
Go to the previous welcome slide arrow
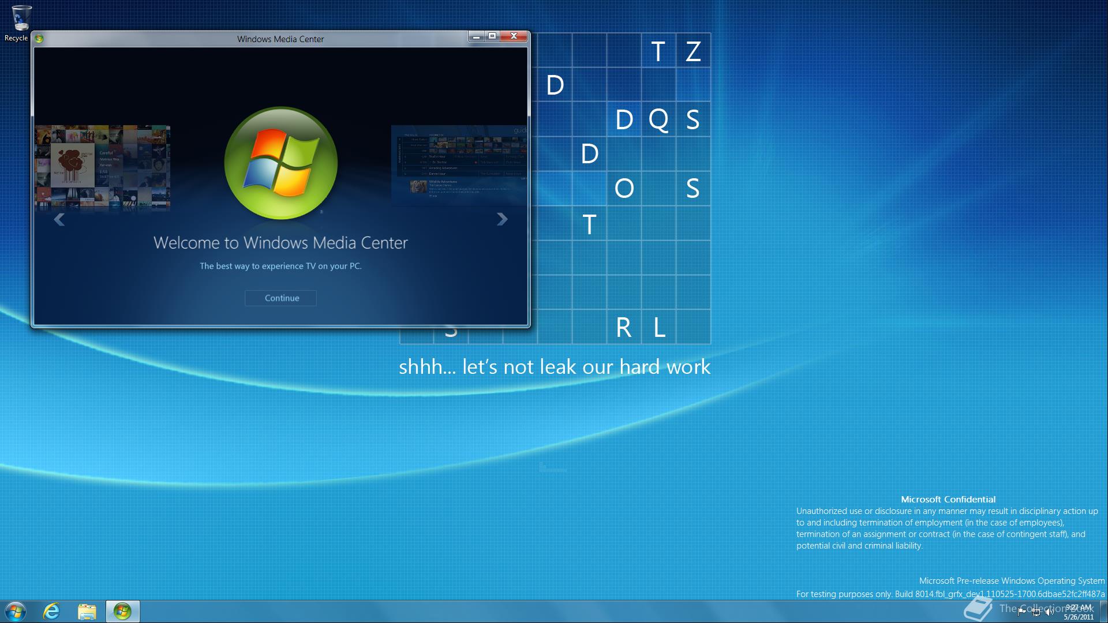coord(59,219)
